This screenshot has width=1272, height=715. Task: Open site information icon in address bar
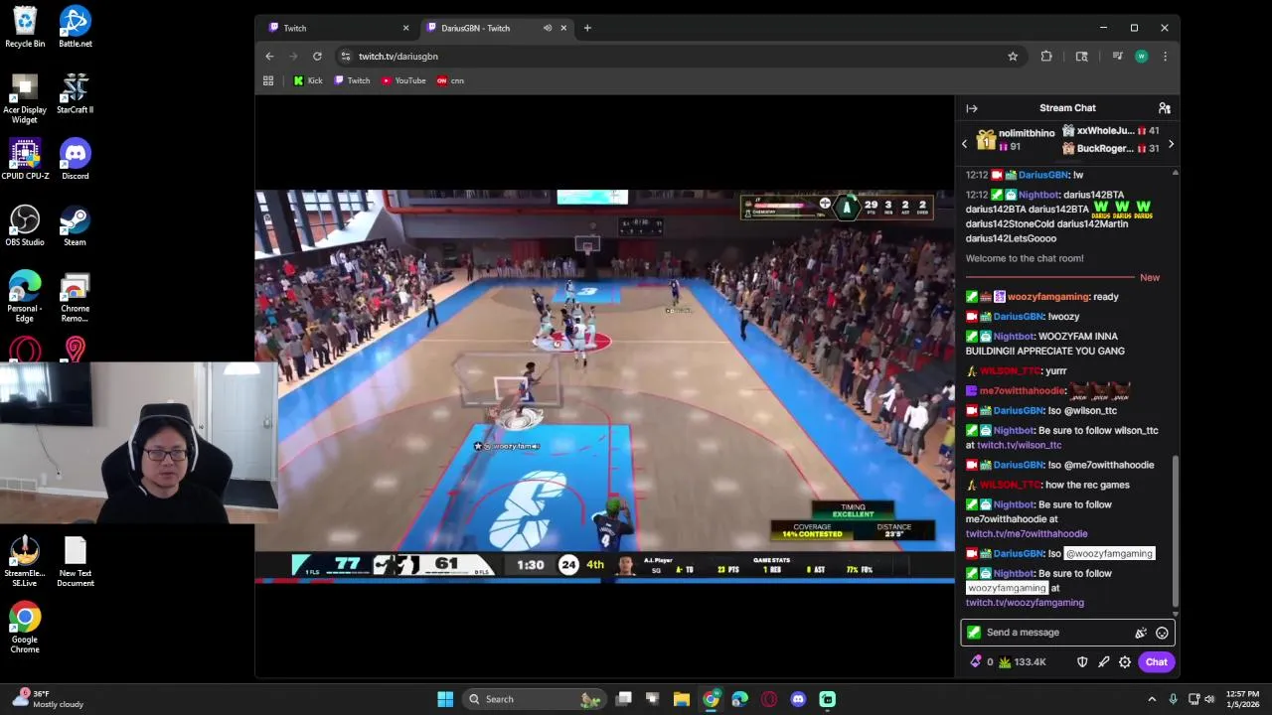345,57
